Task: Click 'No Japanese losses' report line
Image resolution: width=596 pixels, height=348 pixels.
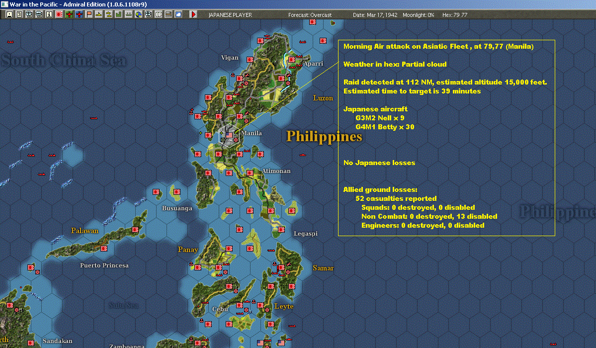Action: click(379, 163)
